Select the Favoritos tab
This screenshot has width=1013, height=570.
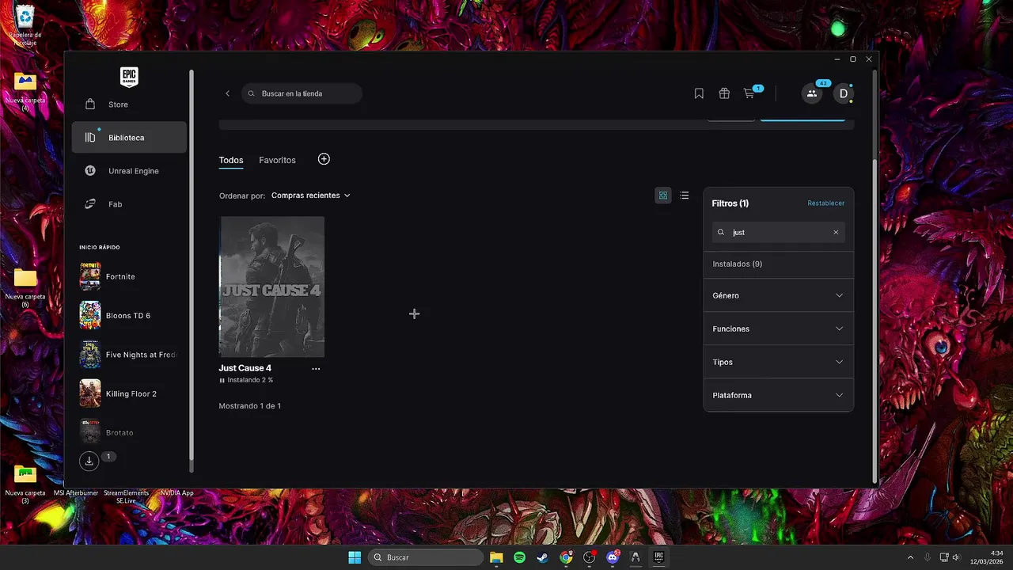coord(277,160)
